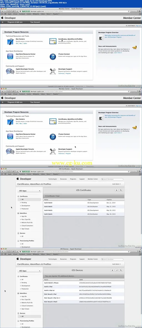Open the Share icon in iOS Certificates window toolbar

point(13,171)
